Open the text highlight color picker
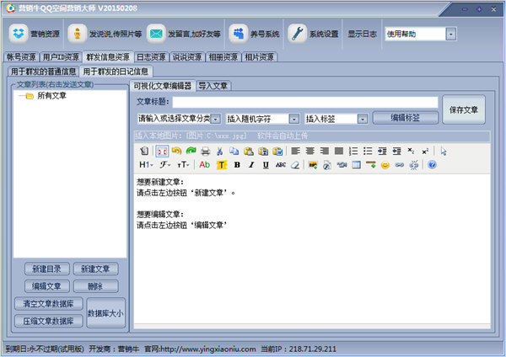The width and height of the screenshot is (506, 357). (222, 165)
